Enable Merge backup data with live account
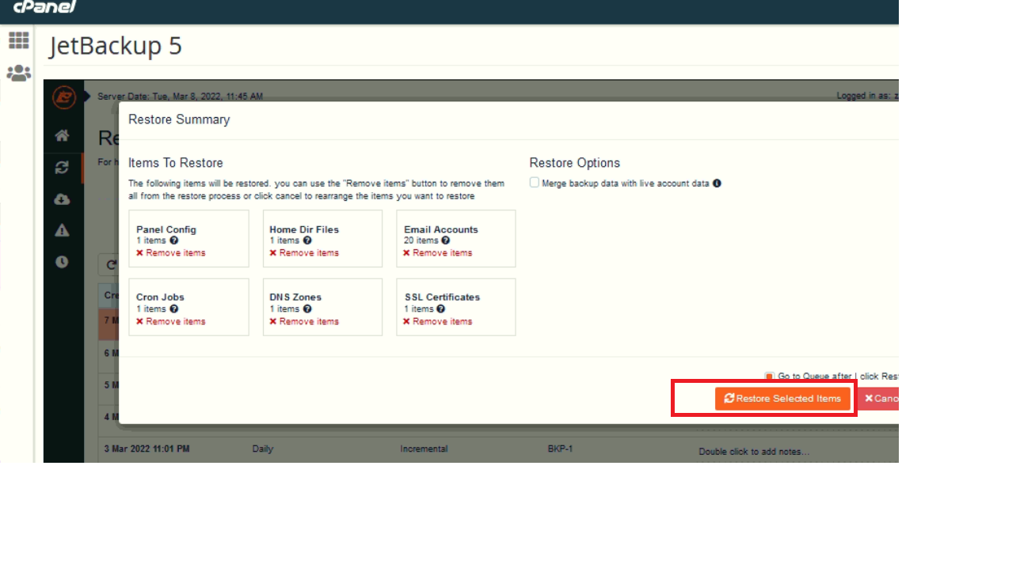This screenshot has height=583, width=1020. point(535,183)
